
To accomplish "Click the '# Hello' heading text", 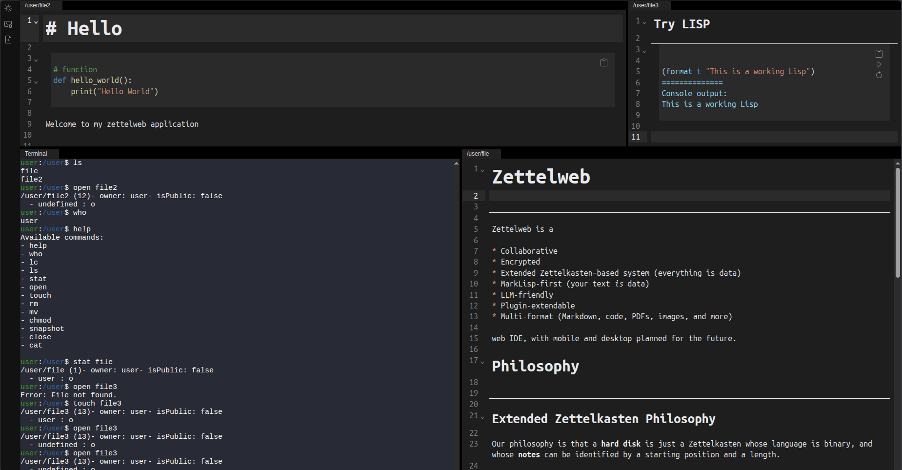I will [x=84, y=28].
